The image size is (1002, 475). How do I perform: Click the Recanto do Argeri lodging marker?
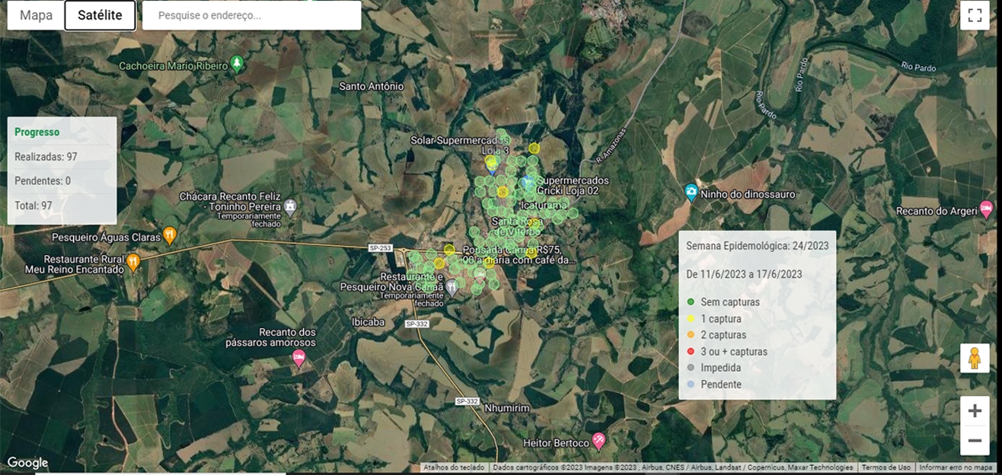coord(986,208)
